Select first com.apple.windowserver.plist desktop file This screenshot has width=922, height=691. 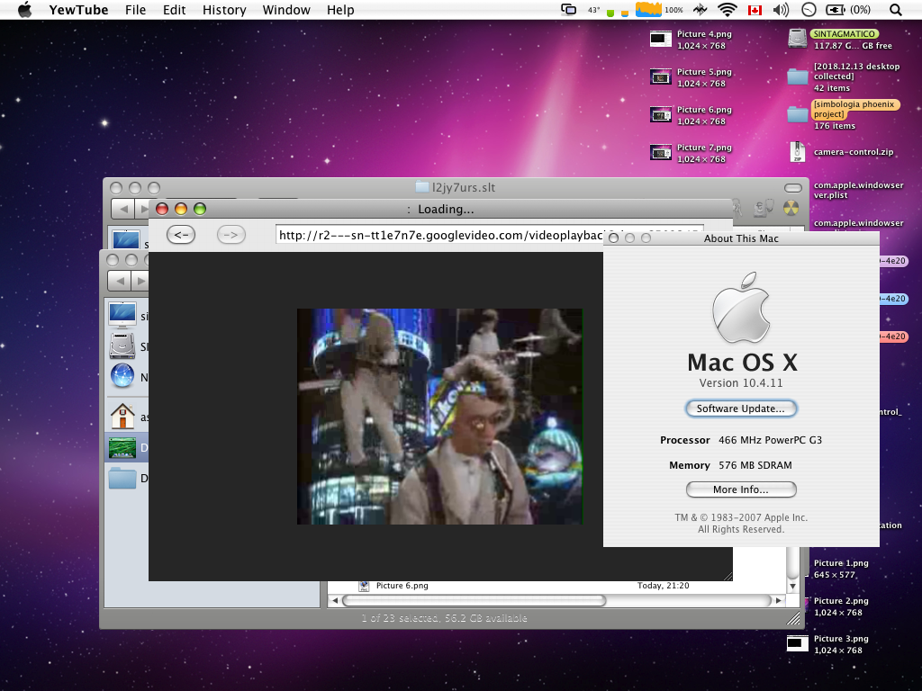pyautogui.click(x=858, y=190)
